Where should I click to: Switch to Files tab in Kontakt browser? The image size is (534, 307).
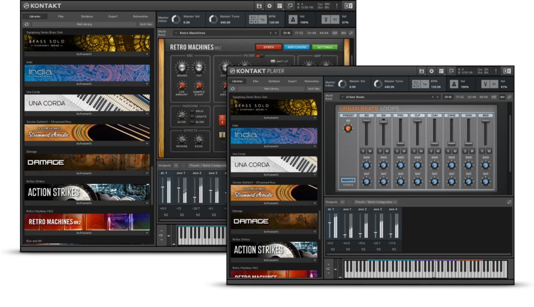coord(61,17)
